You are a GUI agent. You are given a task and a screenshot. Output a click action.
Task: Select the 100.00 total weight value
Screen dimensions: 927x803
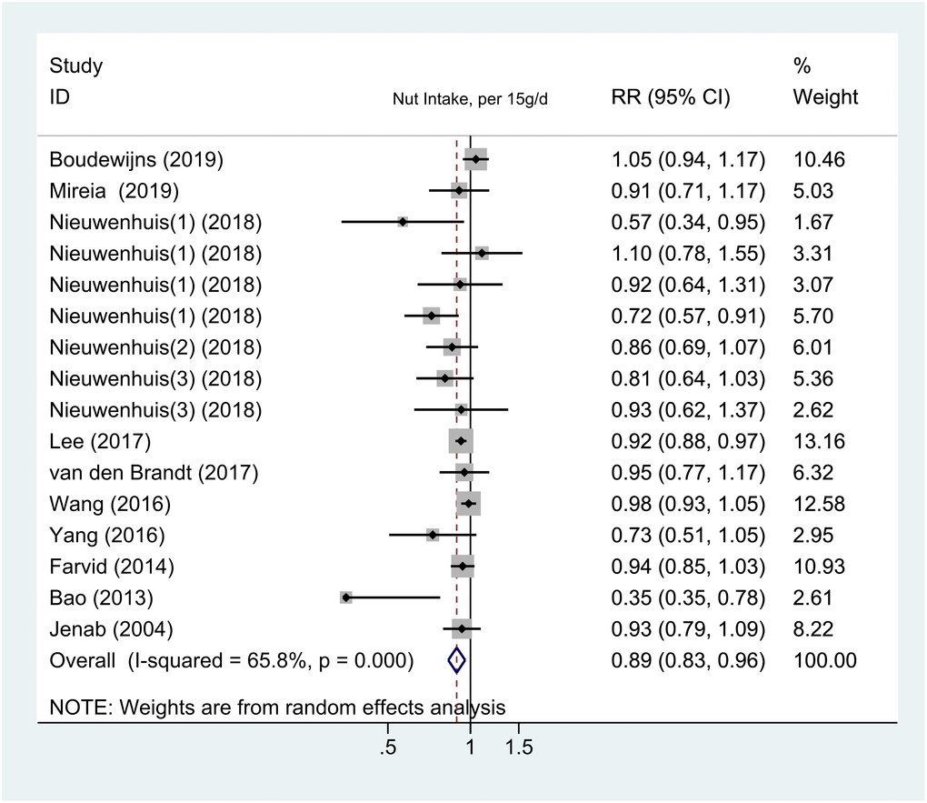pyautogui.click(x=824, y=660)
